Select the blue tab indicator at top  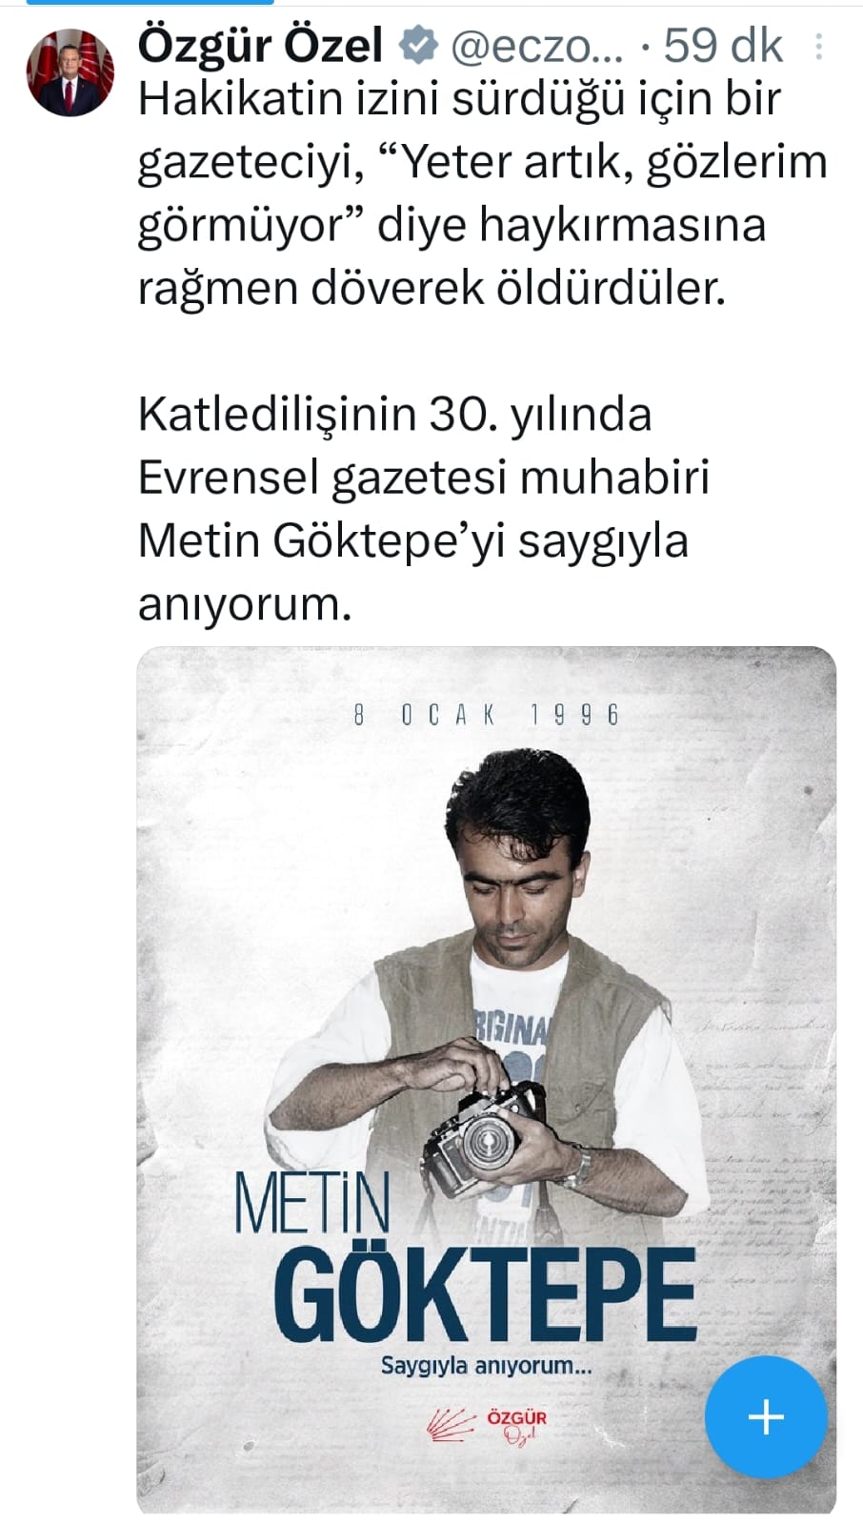pos(151,2)
